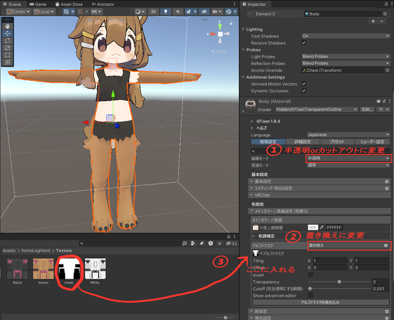Image resolution: width=394 pixels, height=320 pixels.
Task: Click the Transparency slider handle
Action: tap(339, 282)
